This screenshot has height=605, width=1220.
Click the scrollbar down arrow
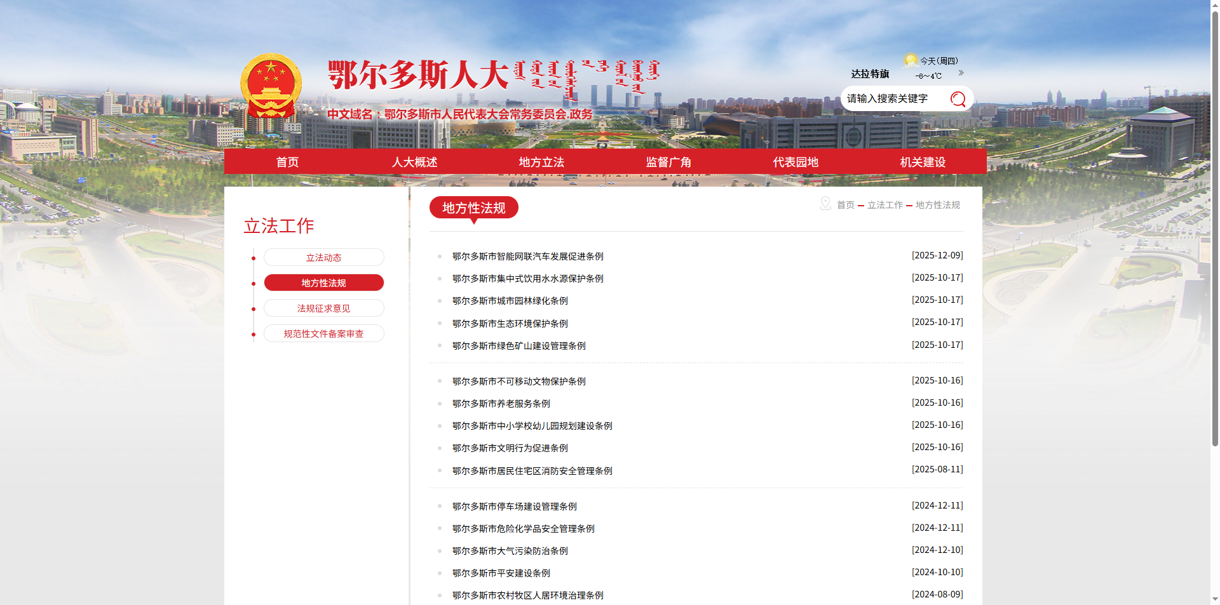[x=1215, y=599]
